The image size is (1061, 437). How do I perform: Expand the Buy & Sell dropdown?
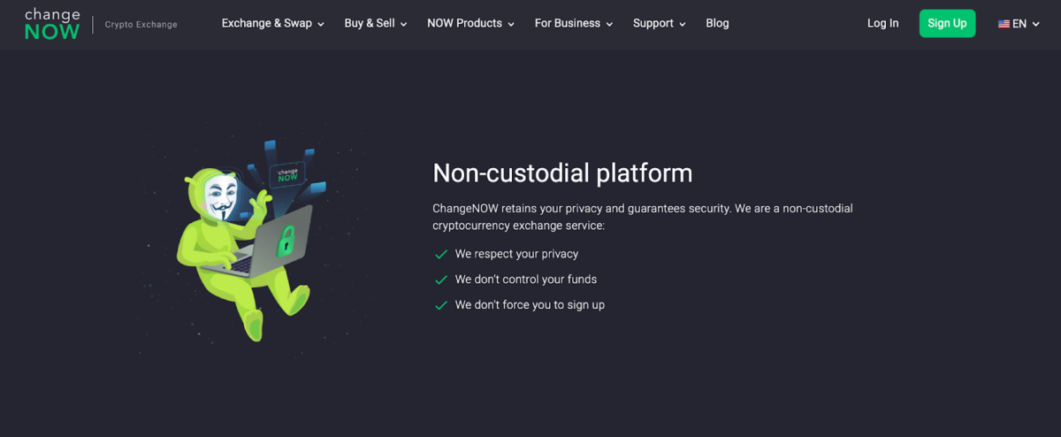point(376,24)
